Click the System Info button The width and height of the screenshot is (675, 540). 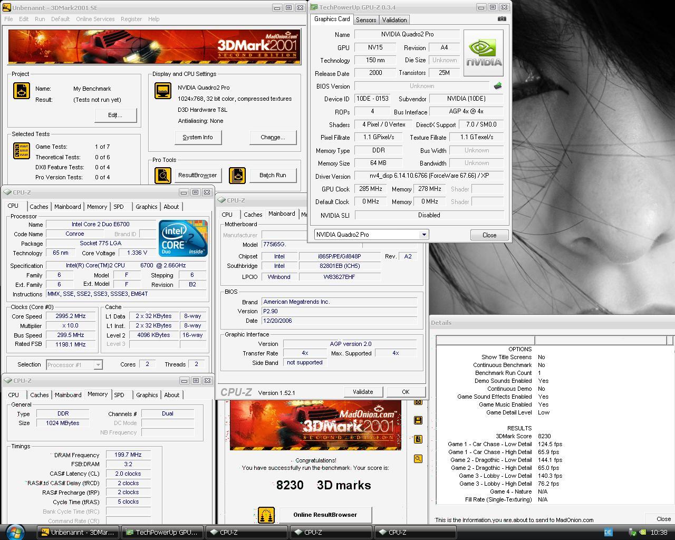click(x=198, y=137)
